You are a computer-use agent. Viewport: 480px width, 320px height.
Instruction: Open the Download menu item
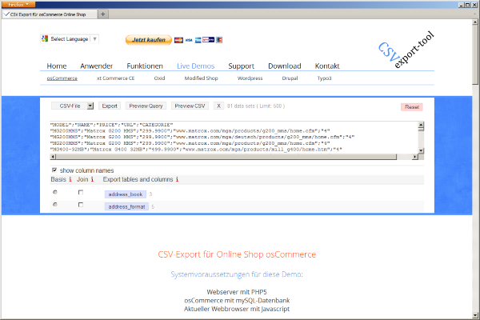tap(285, 66)
